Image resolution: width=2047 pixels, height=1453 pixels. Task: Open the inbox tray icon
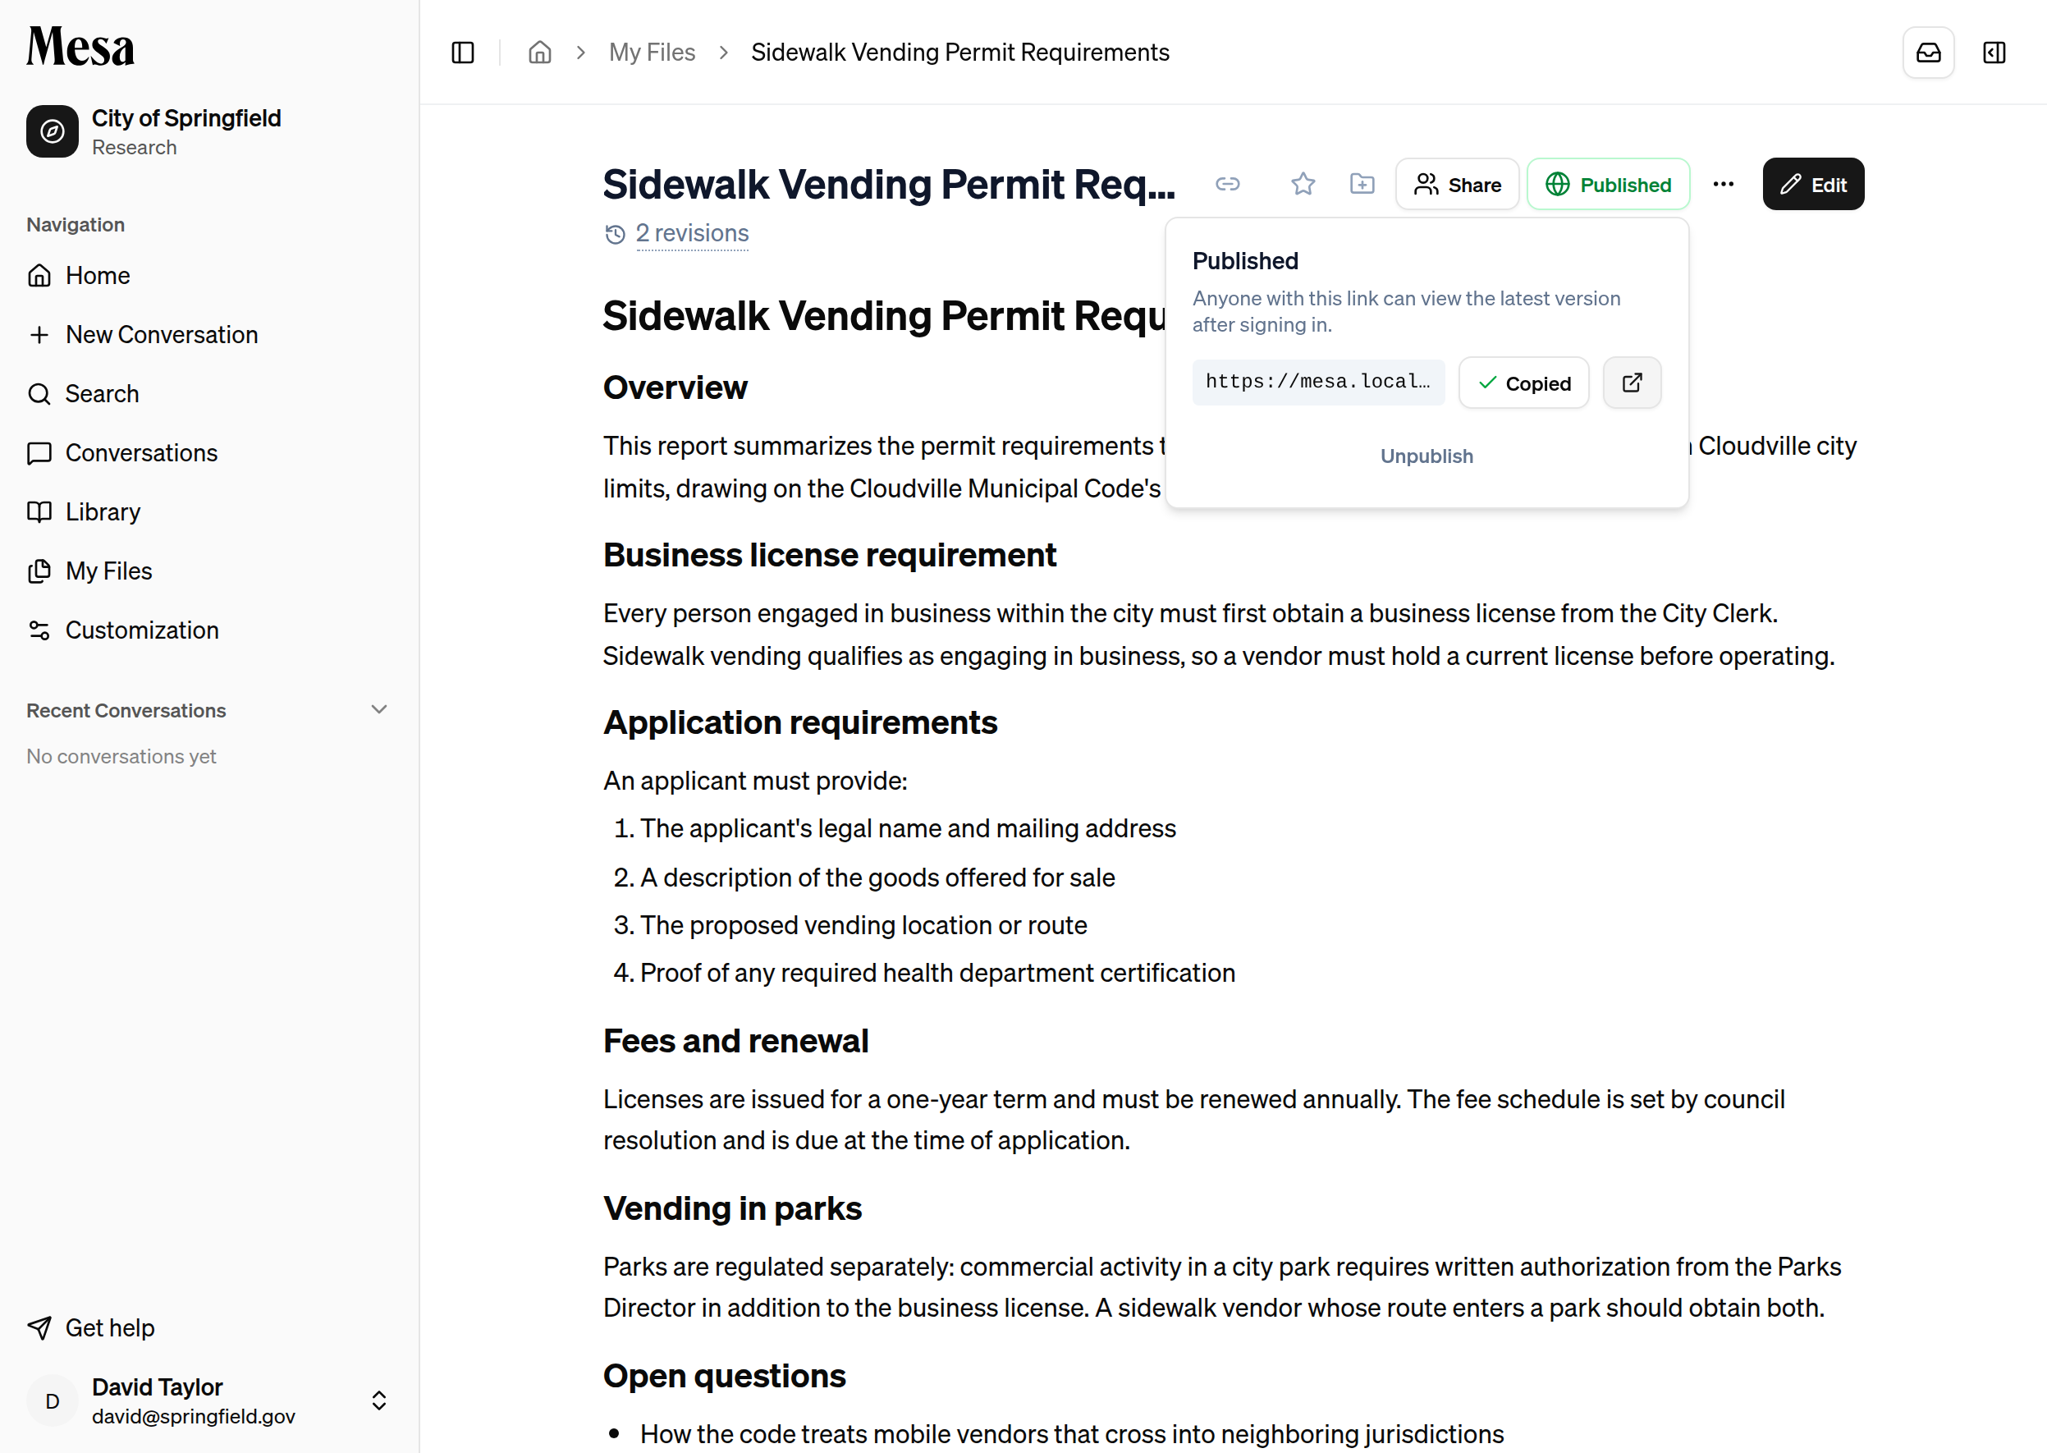click(x=1928, y=53)
